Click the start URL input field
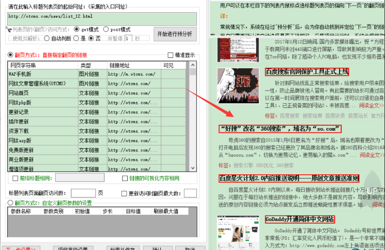Image resolution: width=385 pixels, height=250 pixels. 102,19
